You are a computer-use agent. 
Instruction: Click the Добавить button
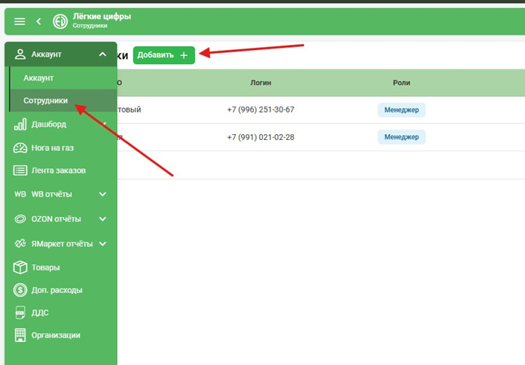[164, 55]
